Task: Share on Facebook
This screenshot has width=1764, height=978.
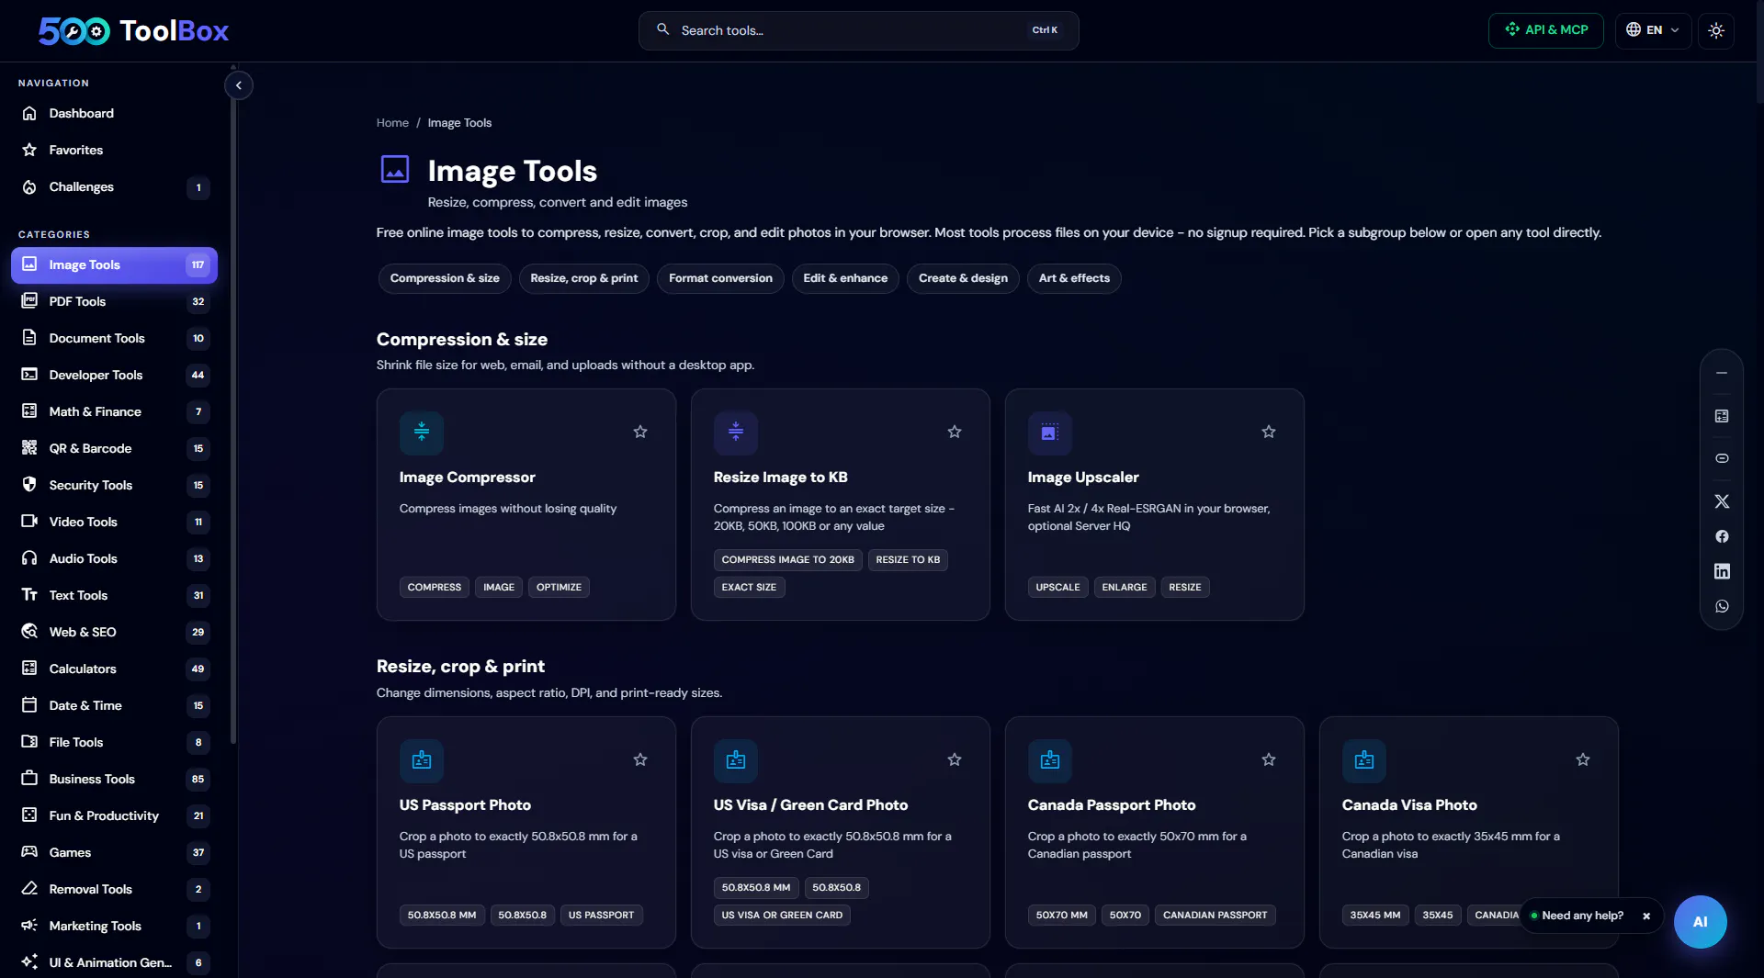Action: click(x=1722, y=536)
